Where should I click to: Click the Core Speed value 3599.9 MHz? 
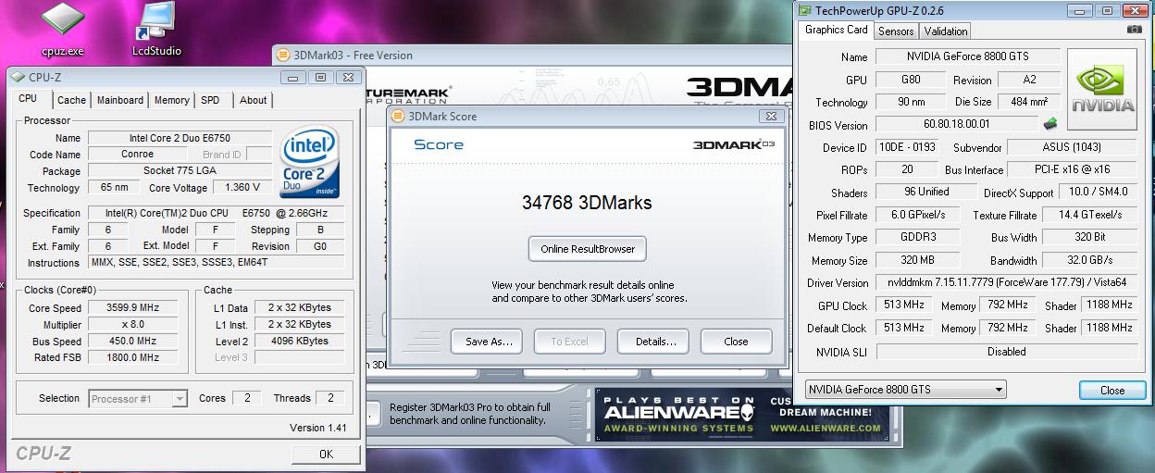pyautogui.click(x=135, y=308)
